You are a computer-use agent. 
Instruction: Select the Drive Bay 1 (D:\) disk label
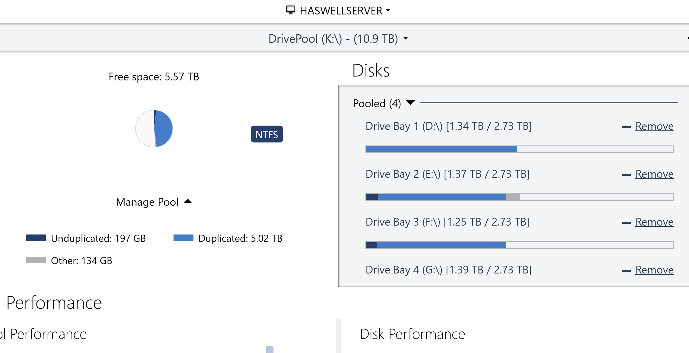449,126
